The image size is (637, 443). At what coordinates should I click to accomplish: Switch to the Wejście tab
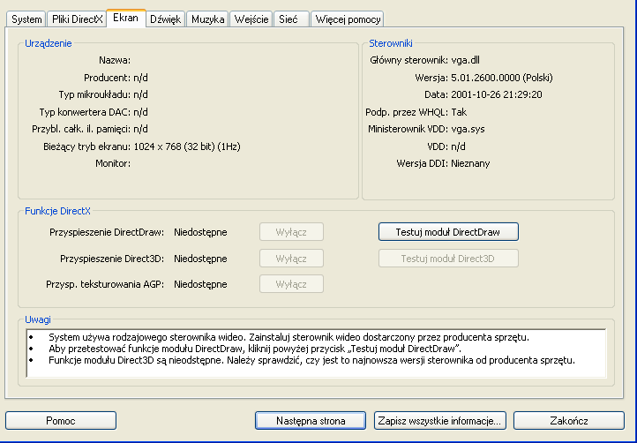click(x=251, y=19)
